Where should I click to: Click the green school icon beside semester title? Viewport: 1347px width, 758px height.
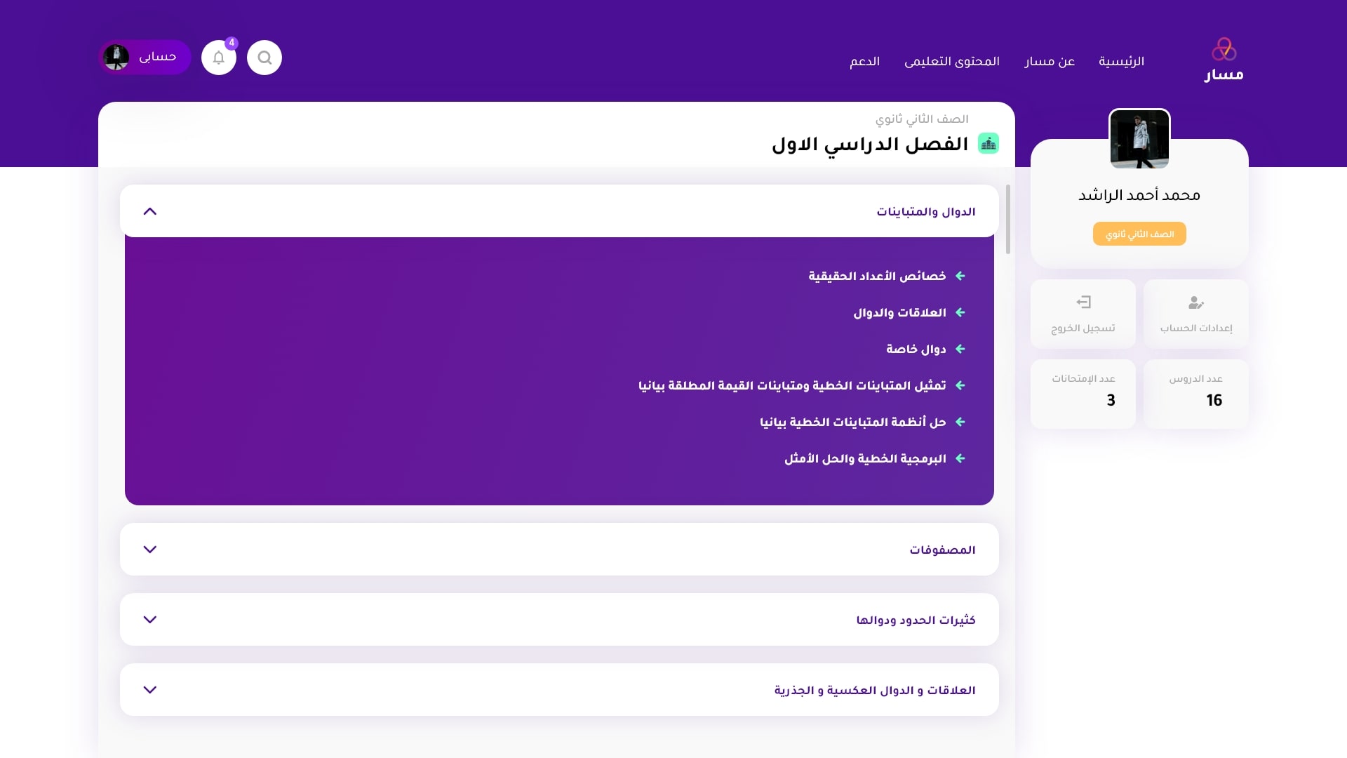pos(989,144)
